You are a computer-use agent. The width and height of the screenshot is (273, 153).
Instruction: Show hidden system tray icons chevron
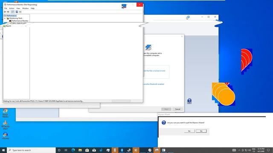coord(239,150)
